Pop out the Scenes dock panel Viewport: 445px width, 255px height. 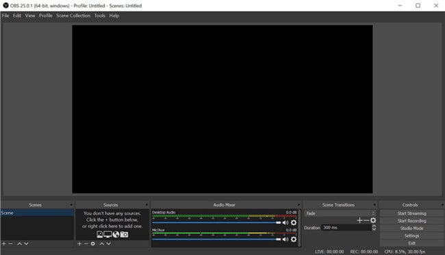pyautogui.click(x=71, y=205)
